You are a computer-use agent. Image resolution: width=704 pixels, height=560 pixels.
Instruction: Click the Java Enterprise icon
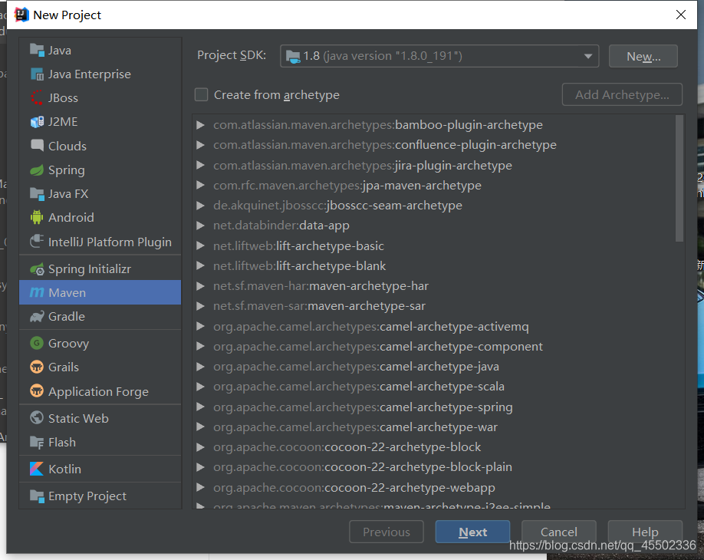coord(37,74)
